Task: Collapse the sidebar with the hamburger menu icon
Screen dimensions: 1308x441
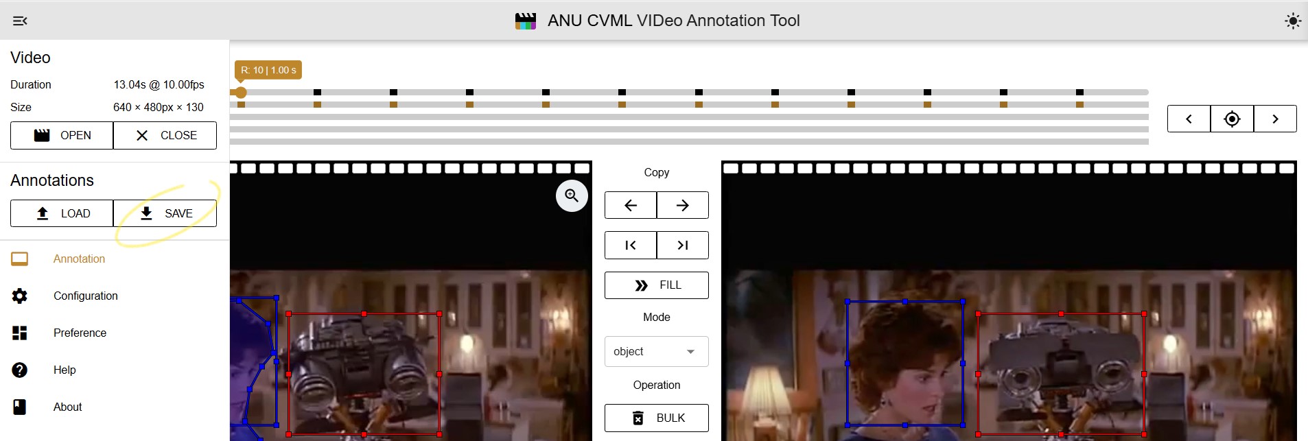Action: tap(20, 21)
